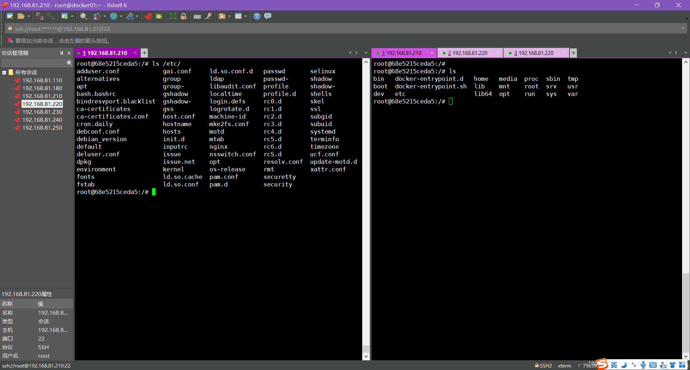Expand the dropdown beside the folder-plus icon
The image size is (690, 370).
click(x=229, y=16)
